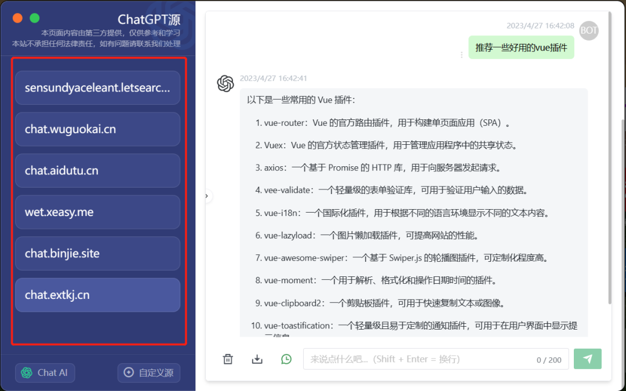Select the sensundyaceleant.letsearc... source

97,88
